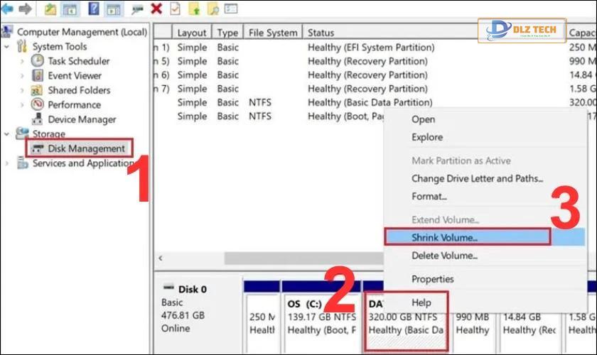Click the settings list view toolbar icon
597x355 pixels.
pyautogui.click(x=231, y=9)
